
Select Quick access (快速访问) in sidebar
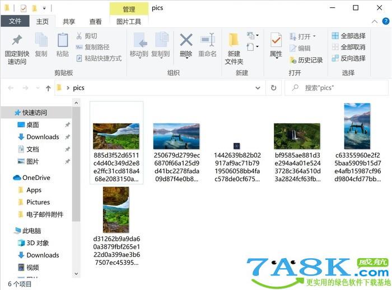[36, 113]
